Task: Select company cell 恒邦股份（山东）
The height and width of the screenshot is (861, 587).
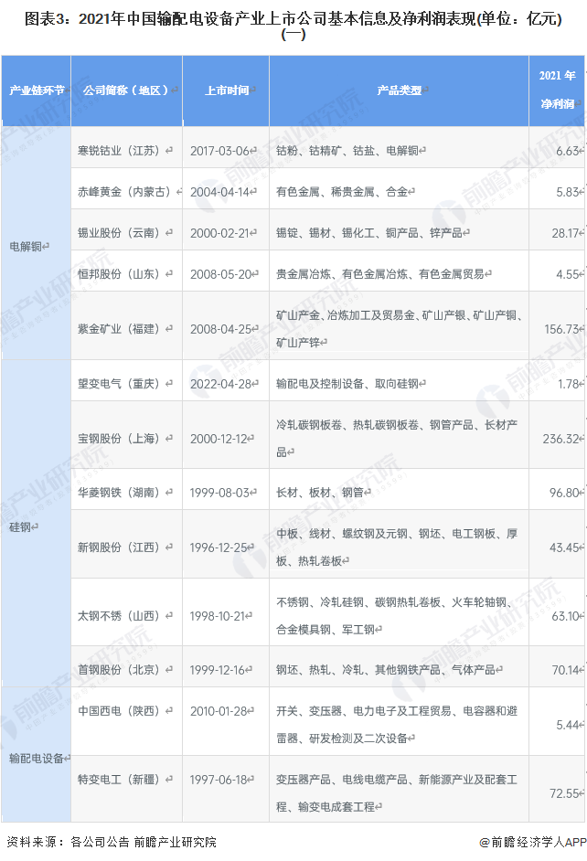Action: coord(127,271)
